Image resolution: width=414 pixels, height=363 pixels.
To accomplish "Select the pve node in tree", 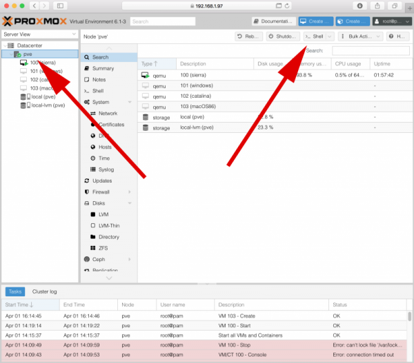I will tap(40, 54).
